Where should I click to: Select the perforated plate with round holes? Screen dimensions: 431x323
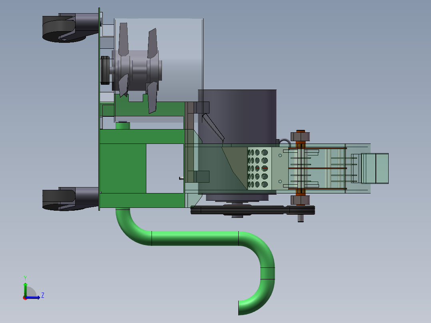[x=259, y=168]
